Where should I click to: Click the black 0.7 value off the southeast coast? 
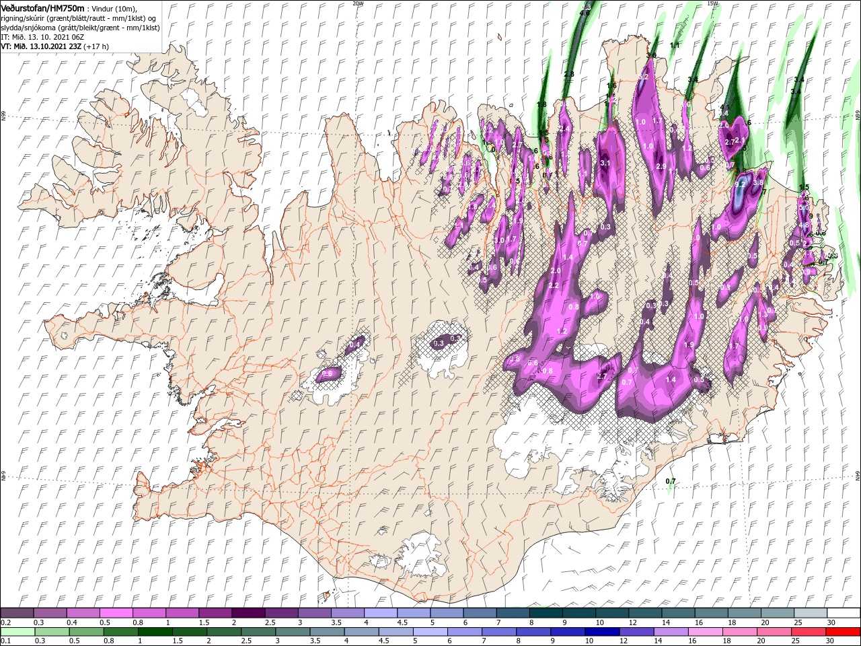tap(670, 481)
